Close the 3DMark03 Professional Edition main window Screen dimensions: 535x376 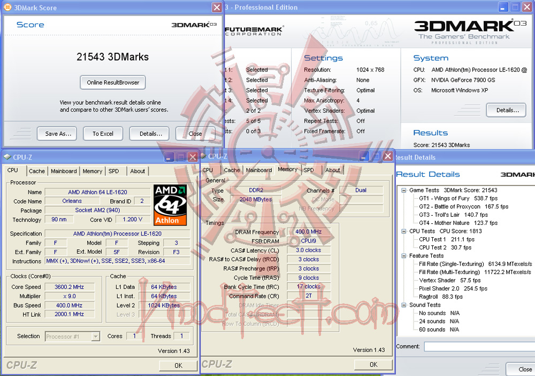tap(528, 7)
